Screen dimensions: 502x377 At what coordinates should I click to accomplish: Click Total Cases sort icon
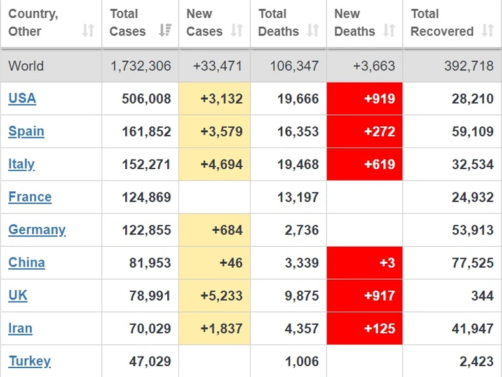165,31
